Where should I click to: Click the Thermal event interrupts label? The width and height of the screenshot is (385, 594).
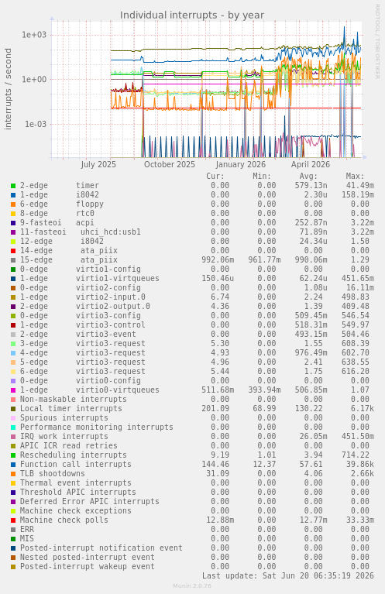[x=76, y=483]
